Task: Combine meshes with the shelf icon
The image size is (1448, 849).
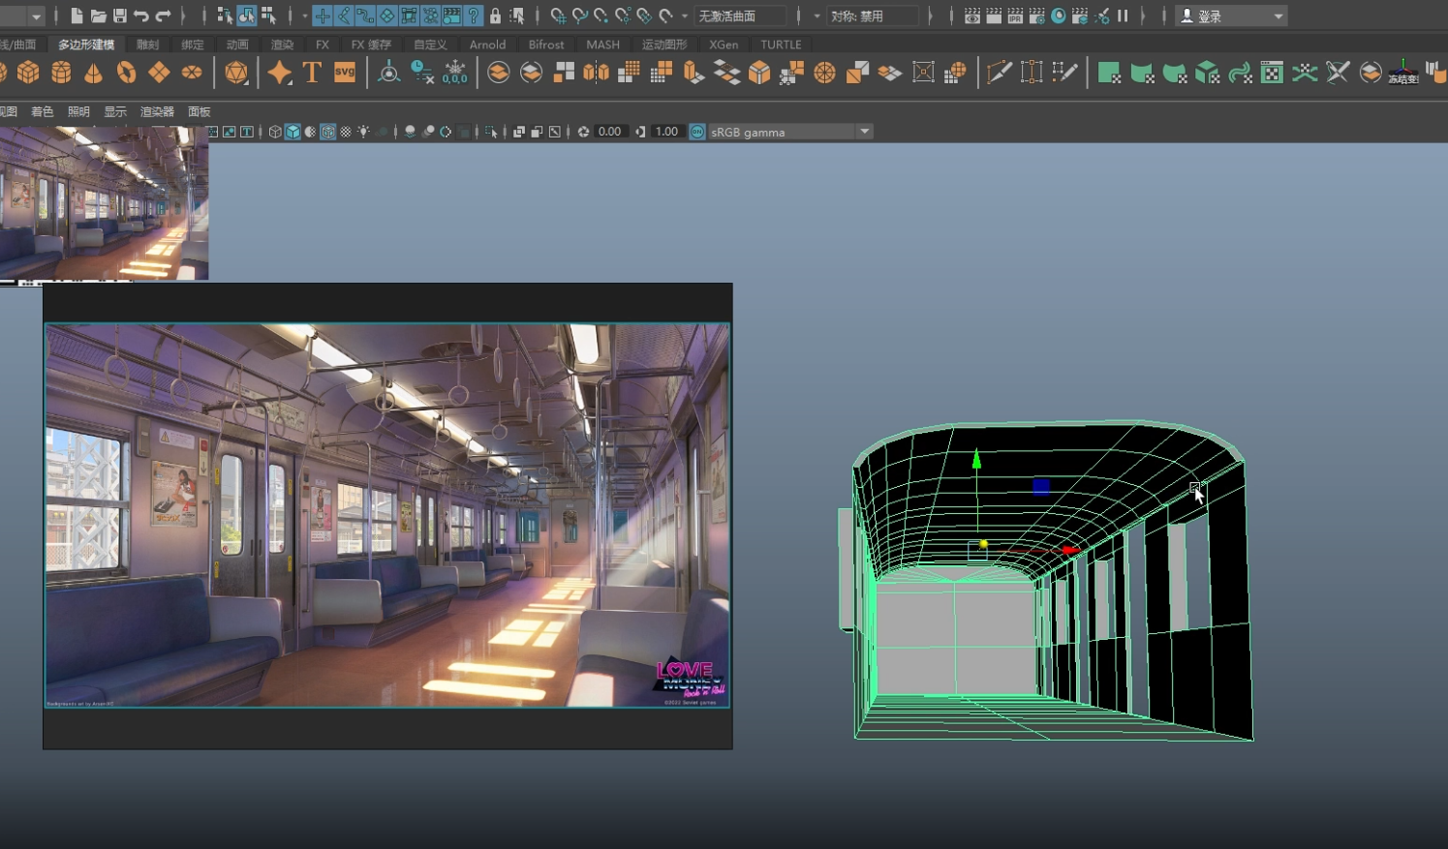Action: [498, 73]
